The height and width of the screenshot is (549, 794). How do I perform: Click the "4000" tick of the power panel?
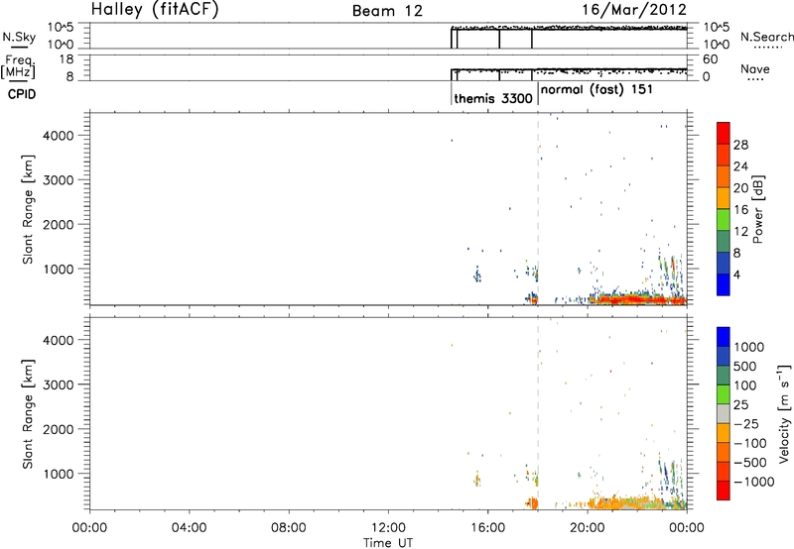(x=59, y=136)
